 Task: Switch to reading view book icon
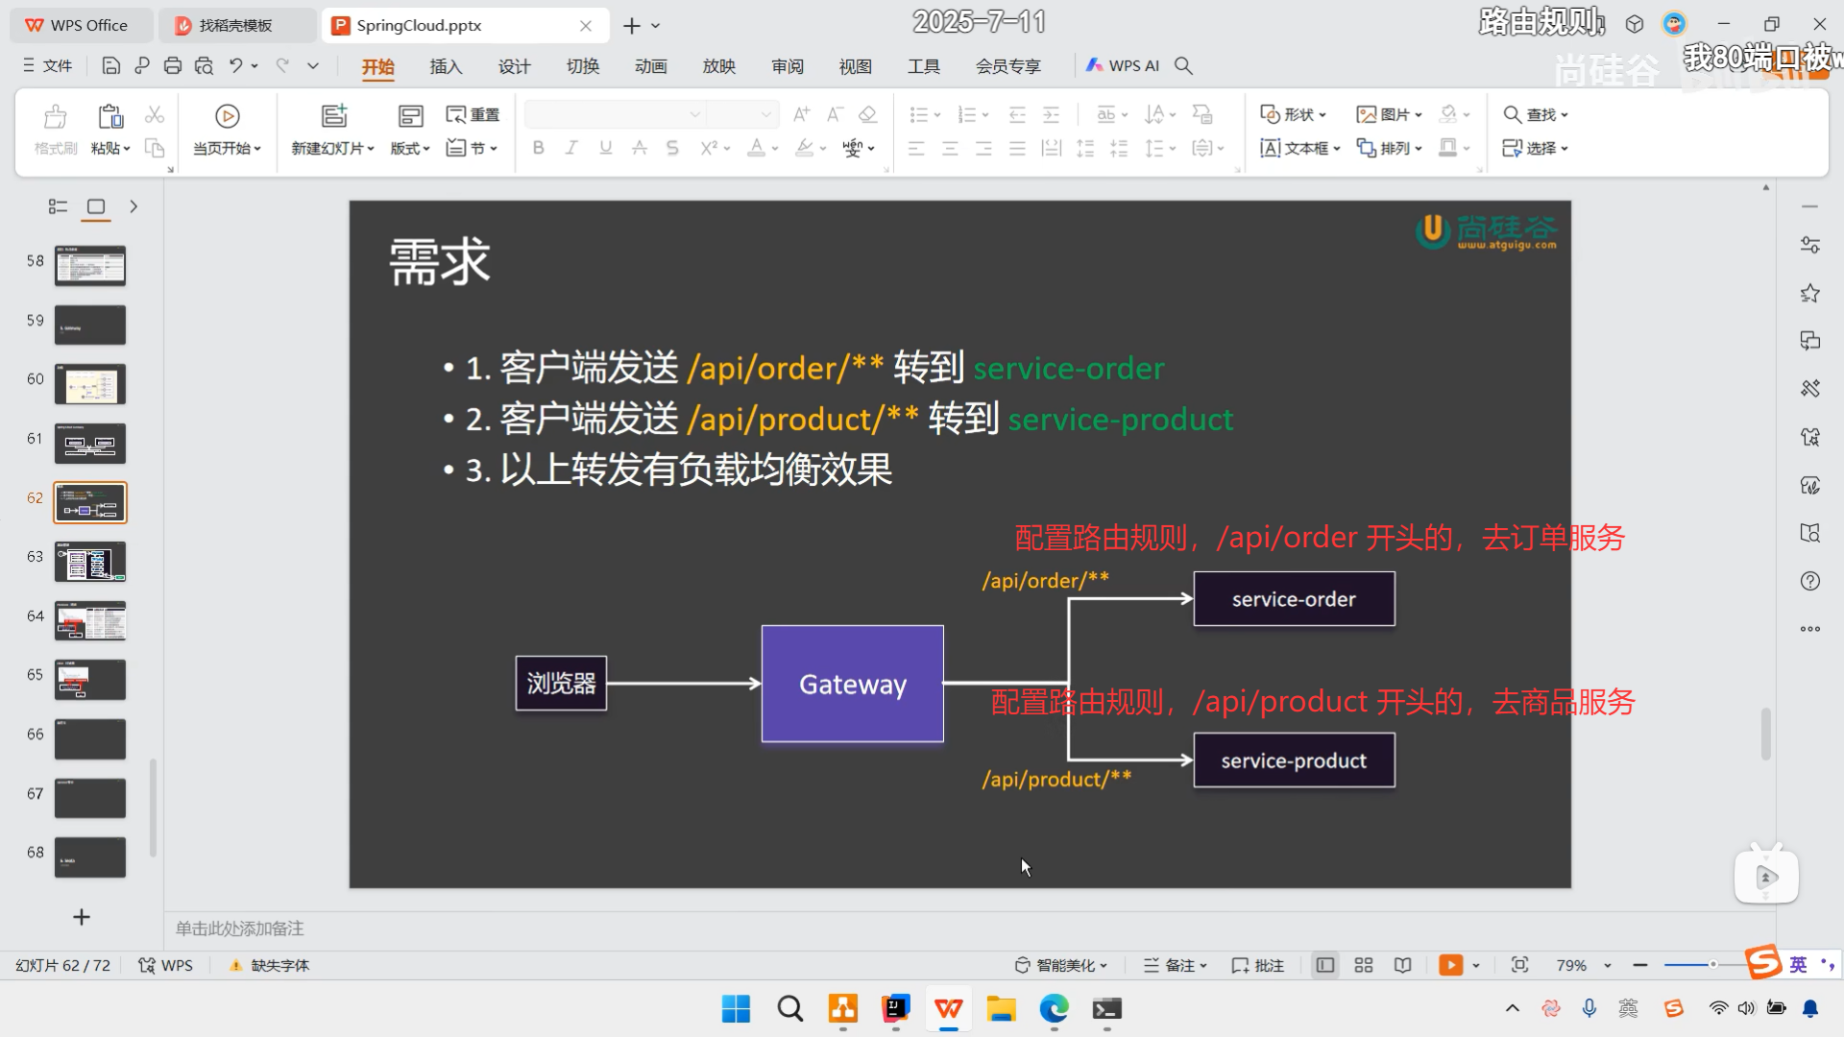(1402, 965)
